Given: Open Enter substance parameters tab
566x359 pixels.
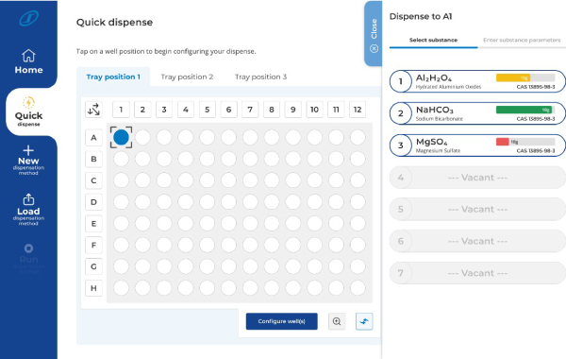Looking at the screenshot, I should tap(522, 40).
